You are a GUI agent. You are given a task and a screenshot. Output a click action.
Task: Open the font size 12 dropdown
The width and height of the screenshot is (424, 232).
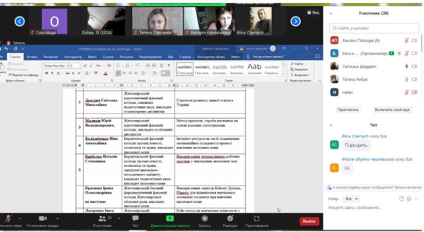point(80,66)
